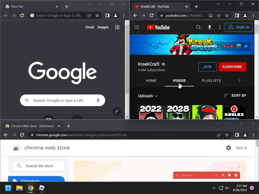
Task: Open new tab in YouTube window
Action: click(x=196, y=7)
